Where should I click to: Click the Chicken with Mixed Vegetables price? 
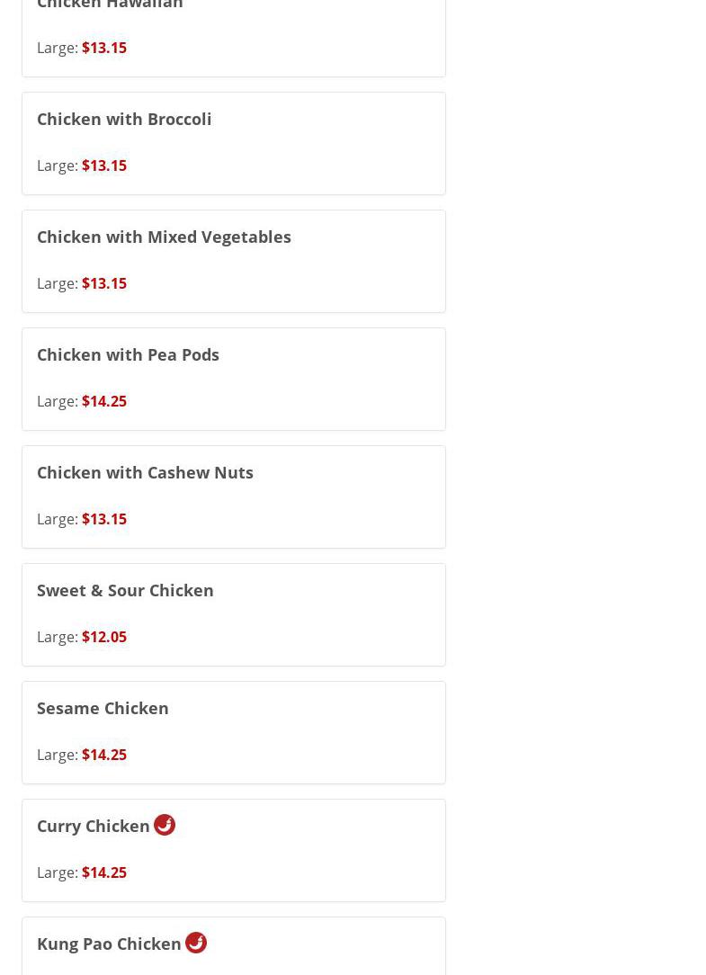[104, 283]
